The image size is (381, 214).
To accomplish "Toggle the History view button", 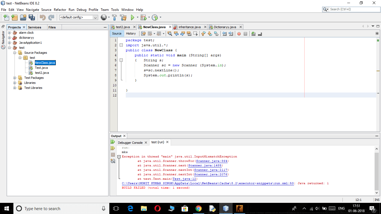I will (131, 33).
